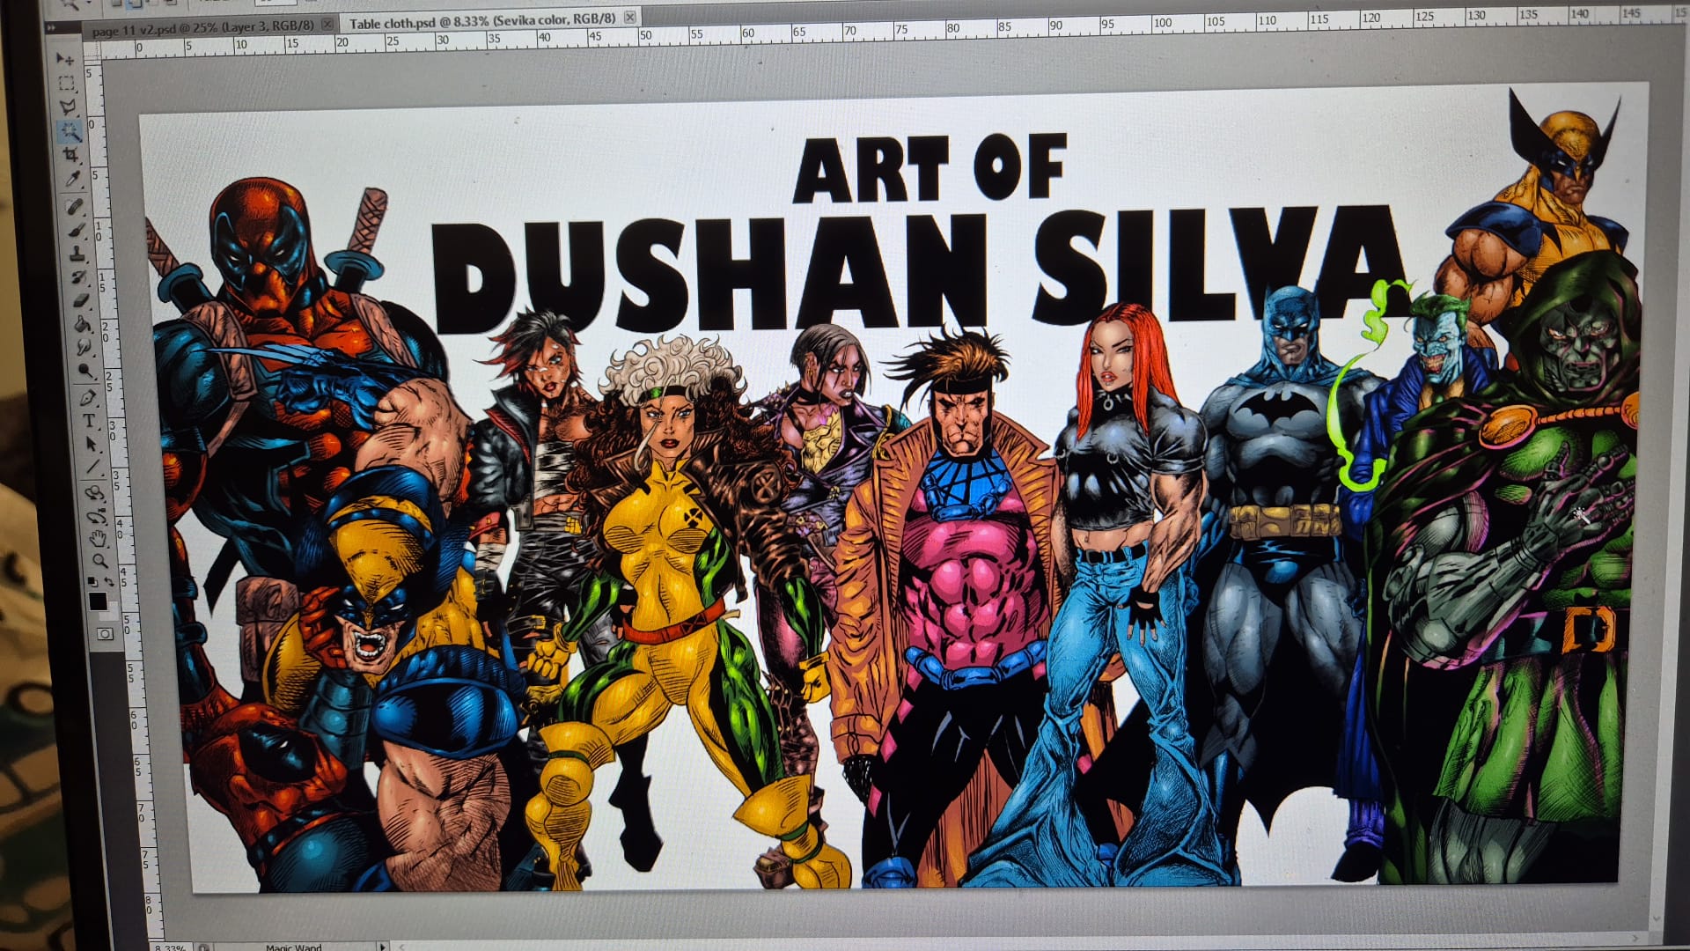Expand the toolbox with double-arrow button
This screenshot has height=951, width=1690.
[51, 28]
